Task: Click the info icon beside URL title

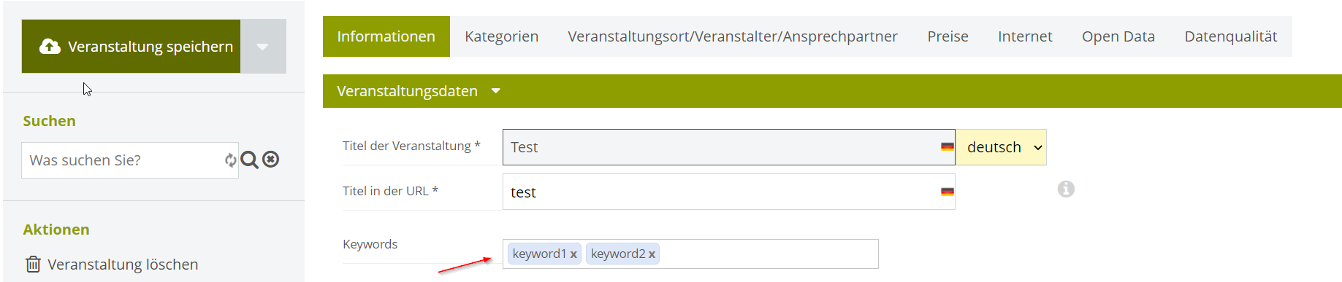Action: pos(1066,189)
